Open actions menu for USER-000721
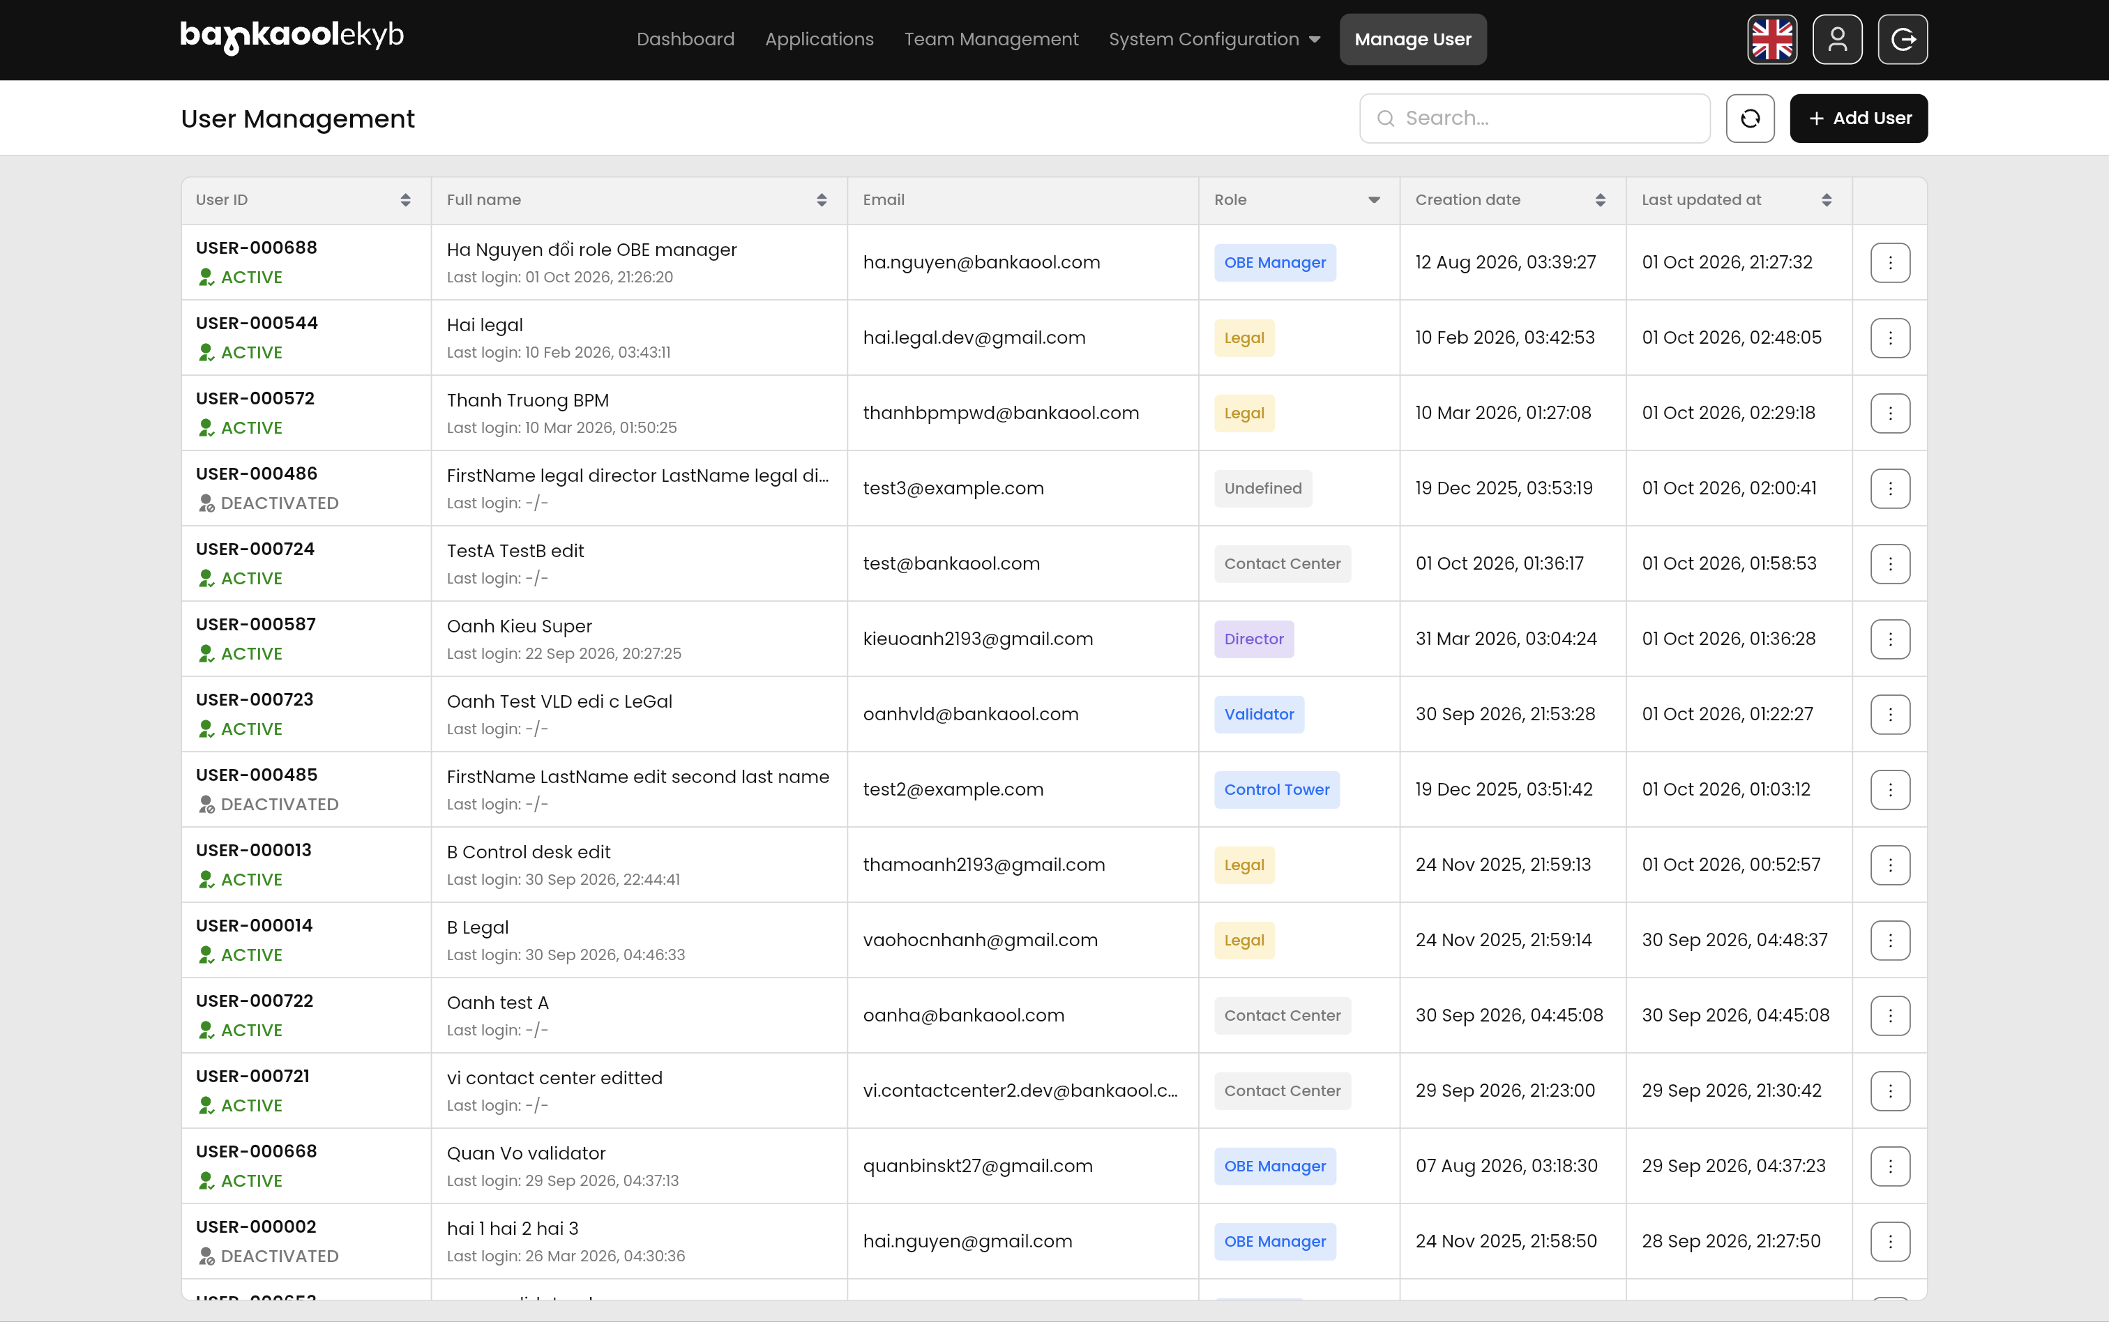 (x=1889, y=1091)
